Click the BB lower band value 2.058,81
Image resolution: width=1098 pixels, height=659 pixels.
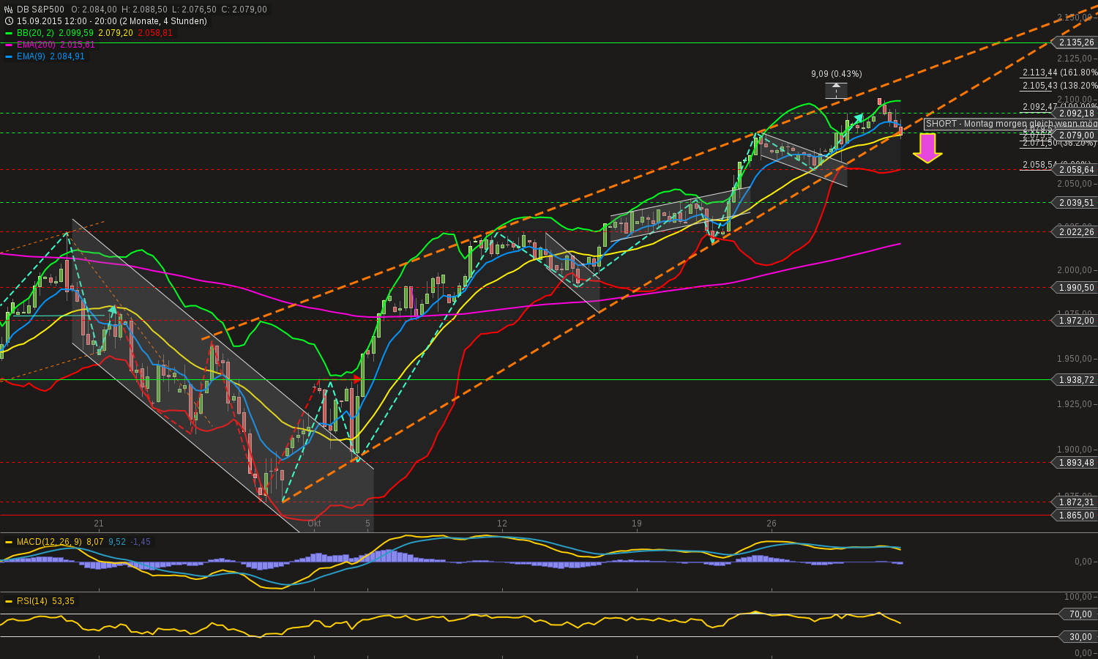tap(155, 33)
